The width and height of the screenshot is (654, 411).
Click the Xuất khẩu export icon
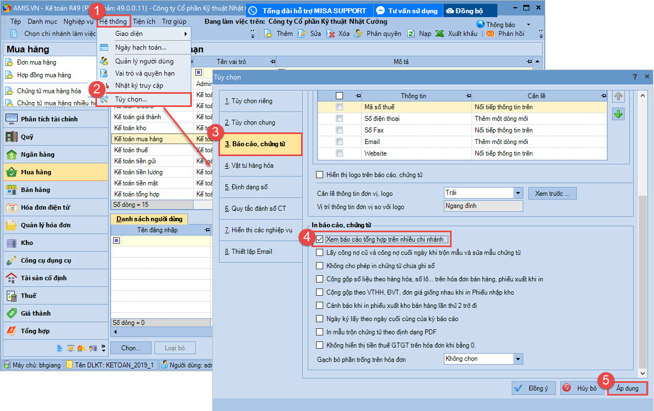[439, 34]
